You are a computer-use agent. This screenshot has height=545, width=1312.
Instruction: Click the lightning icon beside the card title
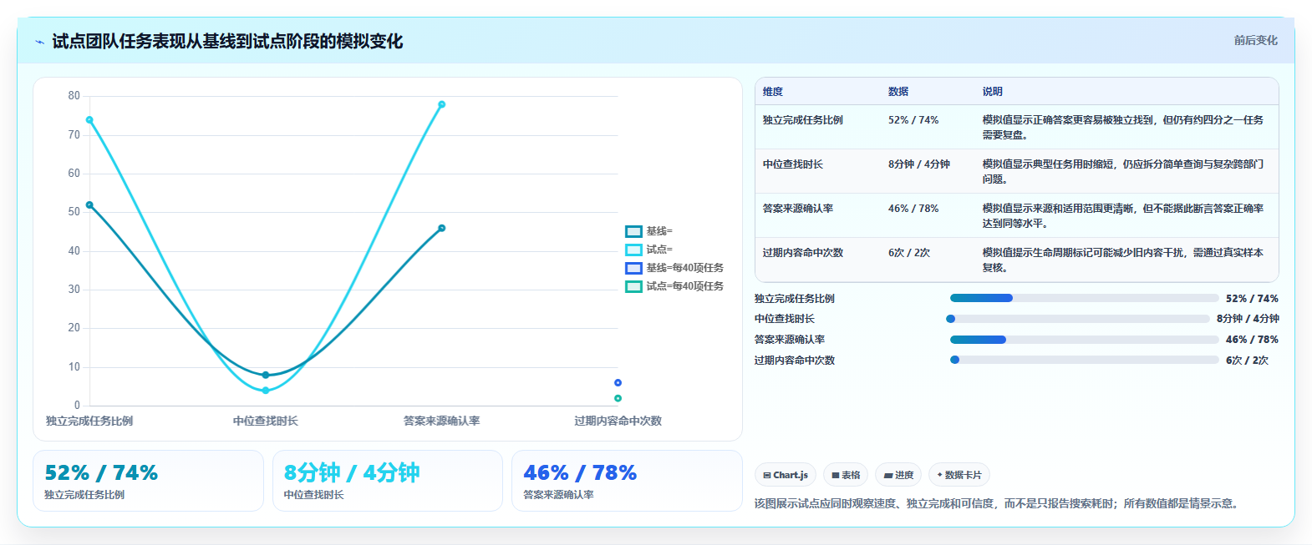pyautogui.click(x=39, y=42)
